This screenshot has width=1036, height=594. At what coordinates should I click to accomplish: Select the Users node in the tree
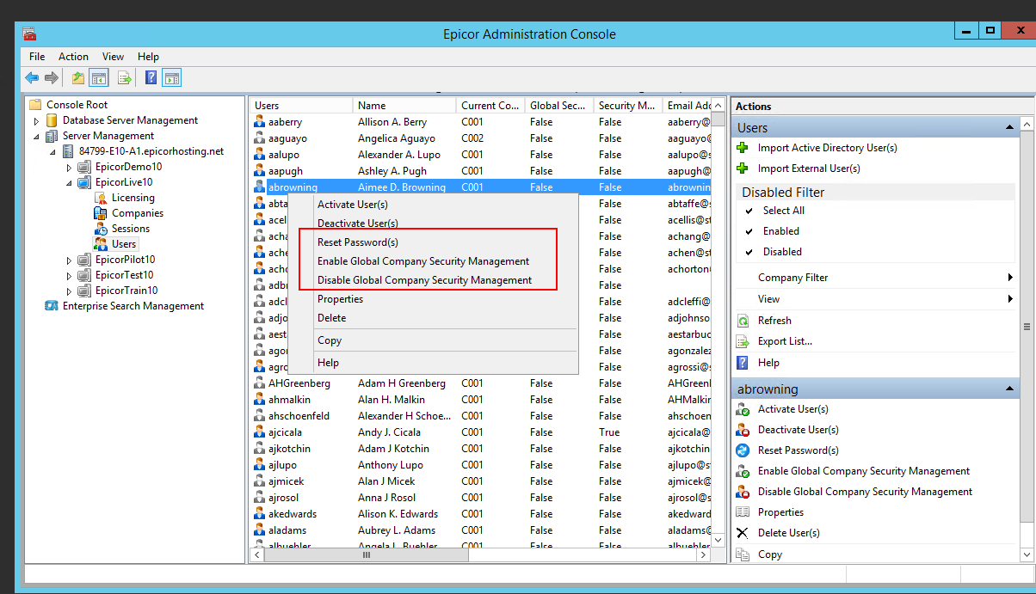coord(124,244)
